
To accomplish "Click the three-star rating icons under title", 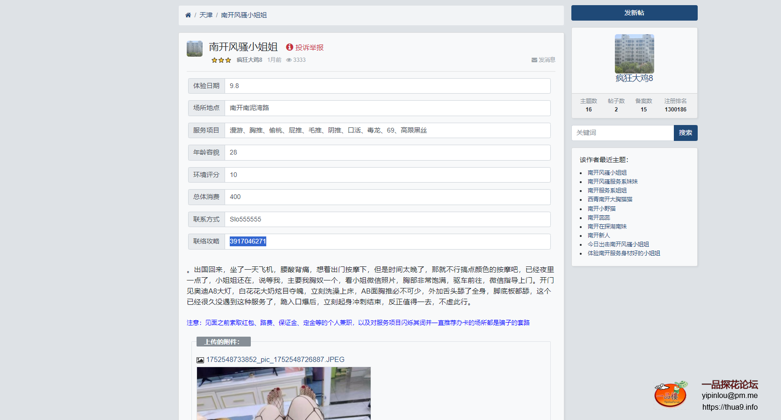I will (221, 60).
